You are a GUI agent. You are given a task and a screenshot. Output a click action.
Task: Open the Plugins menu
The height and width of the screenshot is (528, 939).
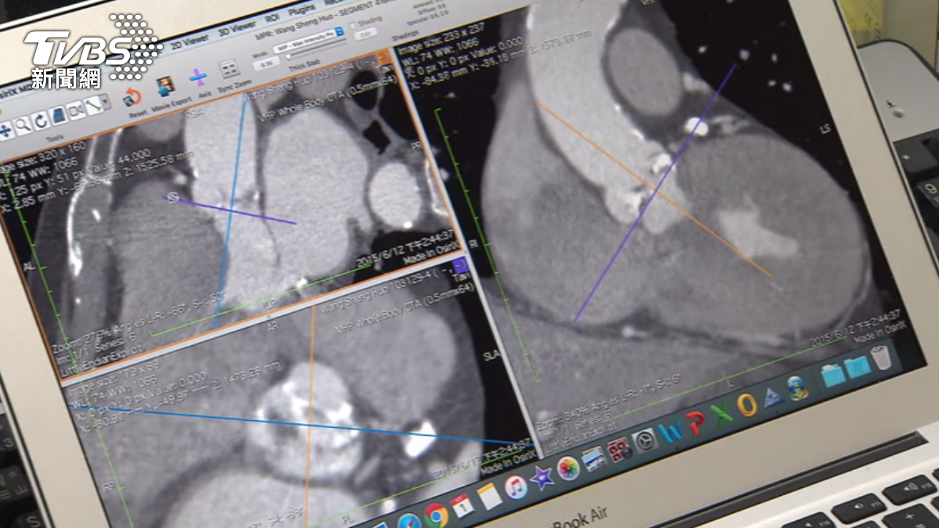(301, 10)
